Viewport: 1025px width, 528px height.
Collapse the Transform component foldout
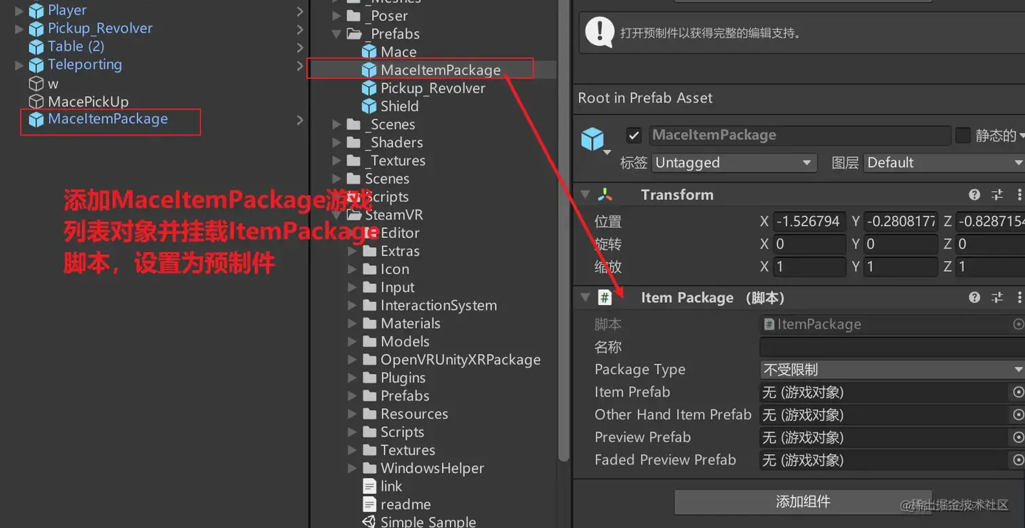coord(585,195)
